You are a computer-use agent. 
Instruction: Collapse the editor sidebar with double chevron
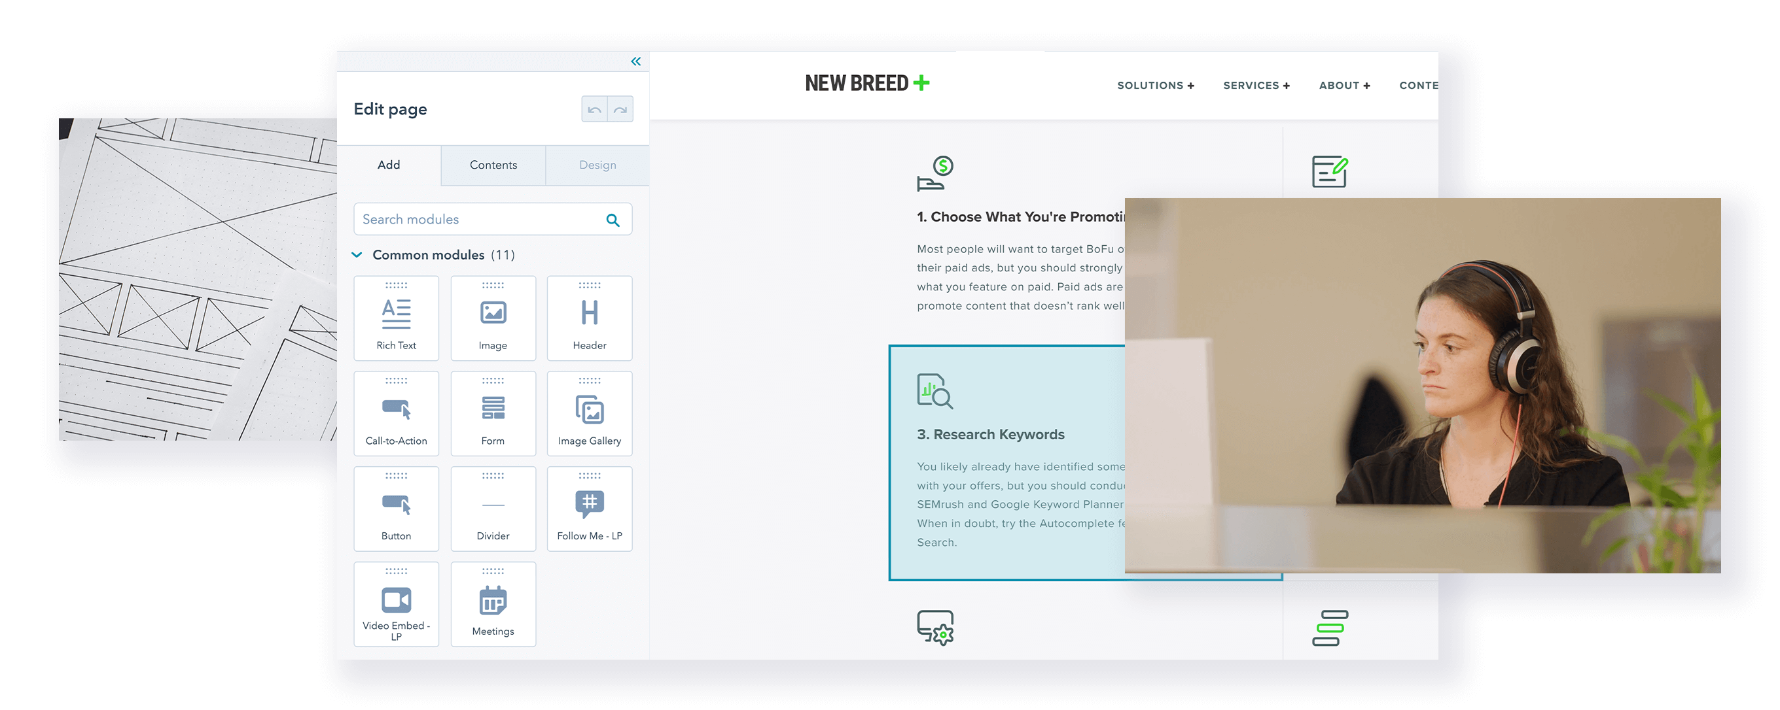635,61
